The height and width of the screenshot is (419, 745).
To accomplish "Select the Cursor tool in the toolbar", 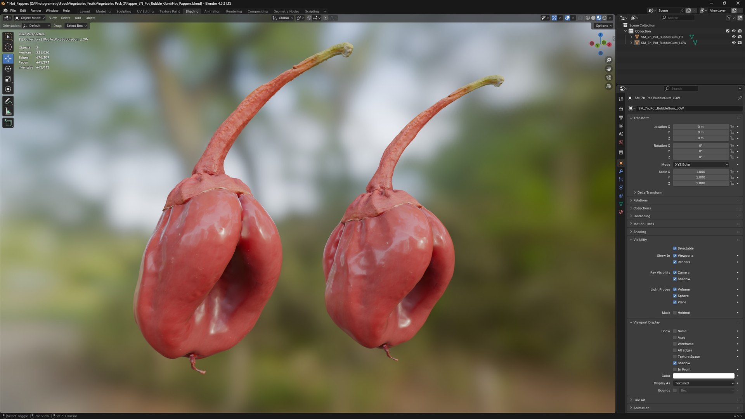I will [8, 47].
